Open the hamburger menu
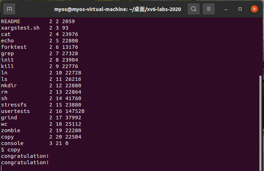Viewport: 264px width, 171px height. click(x=209, y=9)
